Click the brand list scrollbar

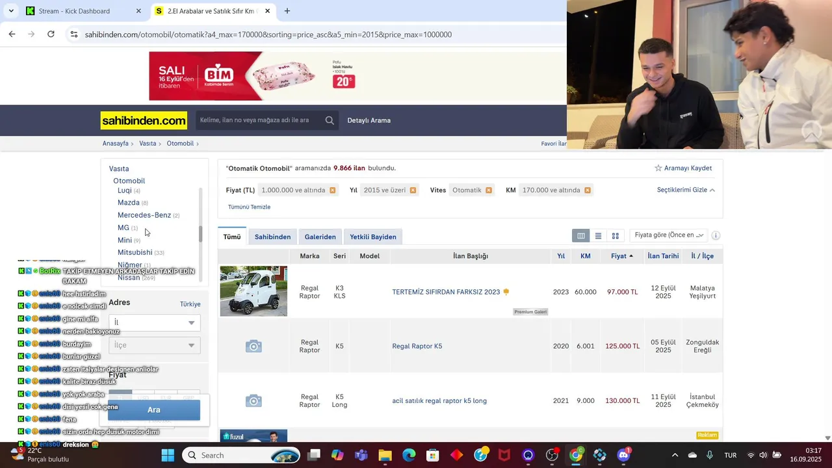(200, 234)
